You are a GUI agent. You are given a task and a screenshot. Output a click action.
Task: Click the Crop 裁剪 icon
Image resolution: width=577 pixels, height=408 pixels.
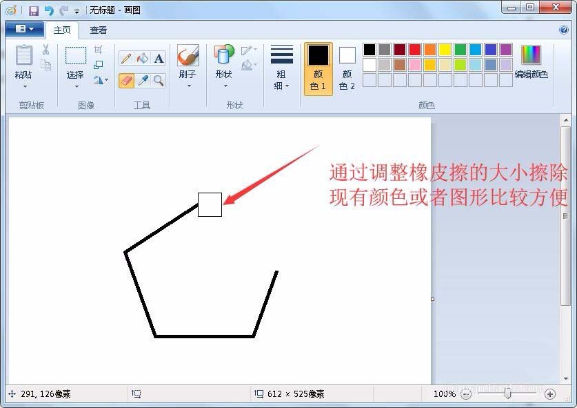click(99, 48)
